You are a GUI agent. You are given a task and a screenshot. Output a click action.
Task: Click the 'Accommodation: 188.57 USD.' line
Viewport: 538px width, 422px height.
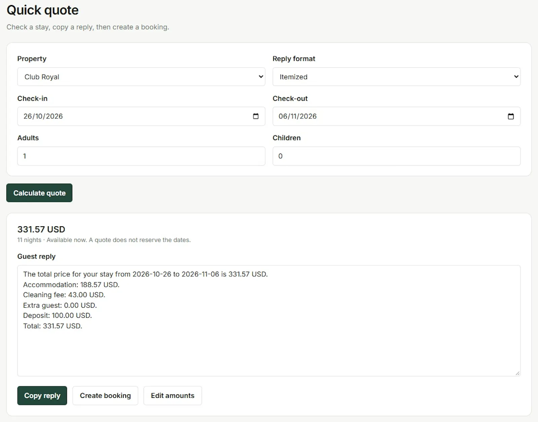71,284
